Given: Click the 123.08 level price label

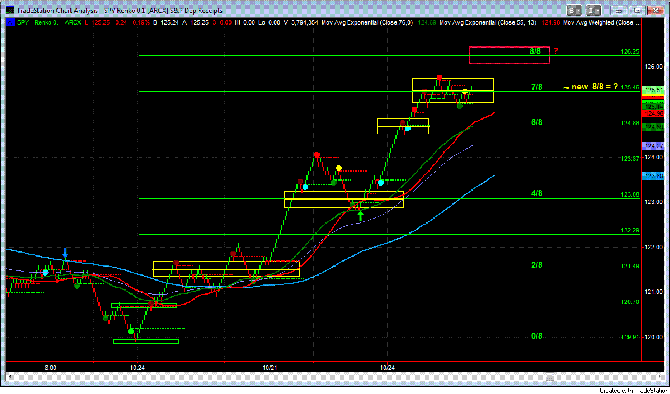Looking at the screenshot, I should pos(630,194).
